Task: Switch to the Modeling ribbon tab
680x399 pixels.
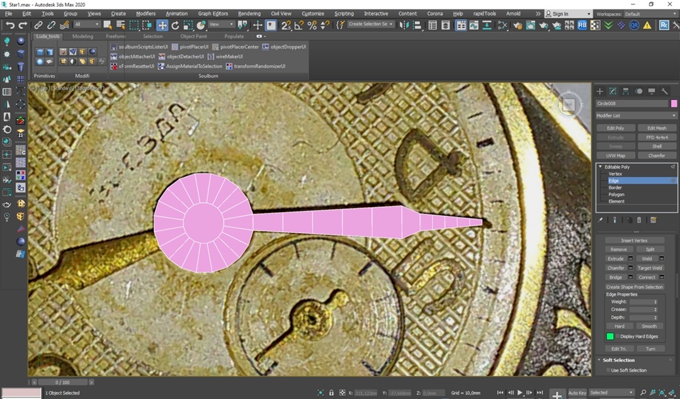Action: pos(82,37)
